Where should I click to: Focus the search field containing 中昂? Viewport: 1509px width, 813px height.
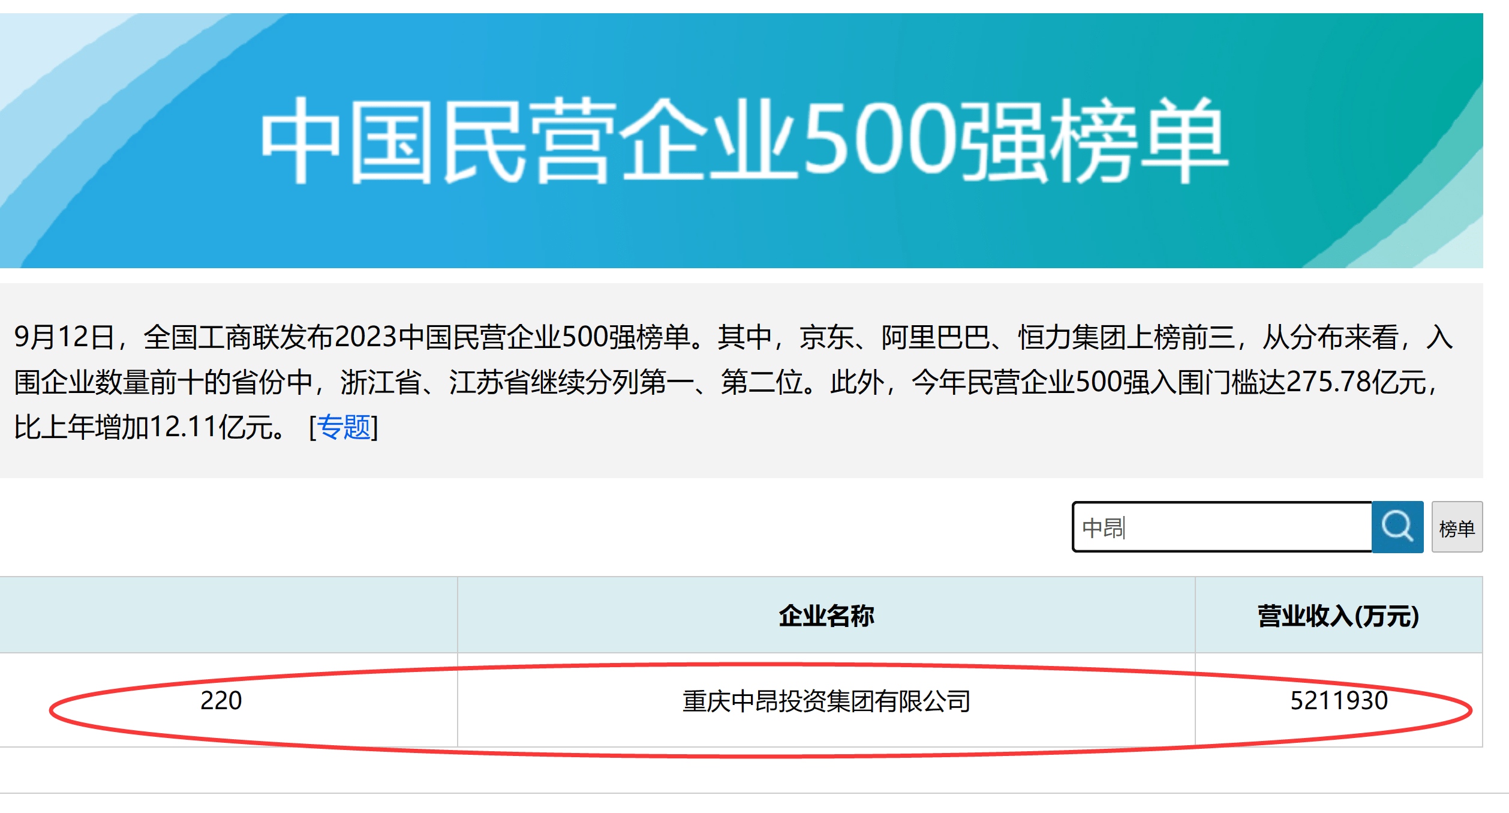(1222, 527)
